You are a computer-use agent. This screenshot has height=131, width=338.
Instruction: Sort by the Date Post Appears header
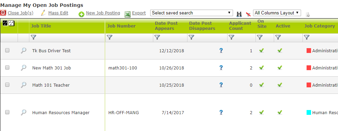166,26
